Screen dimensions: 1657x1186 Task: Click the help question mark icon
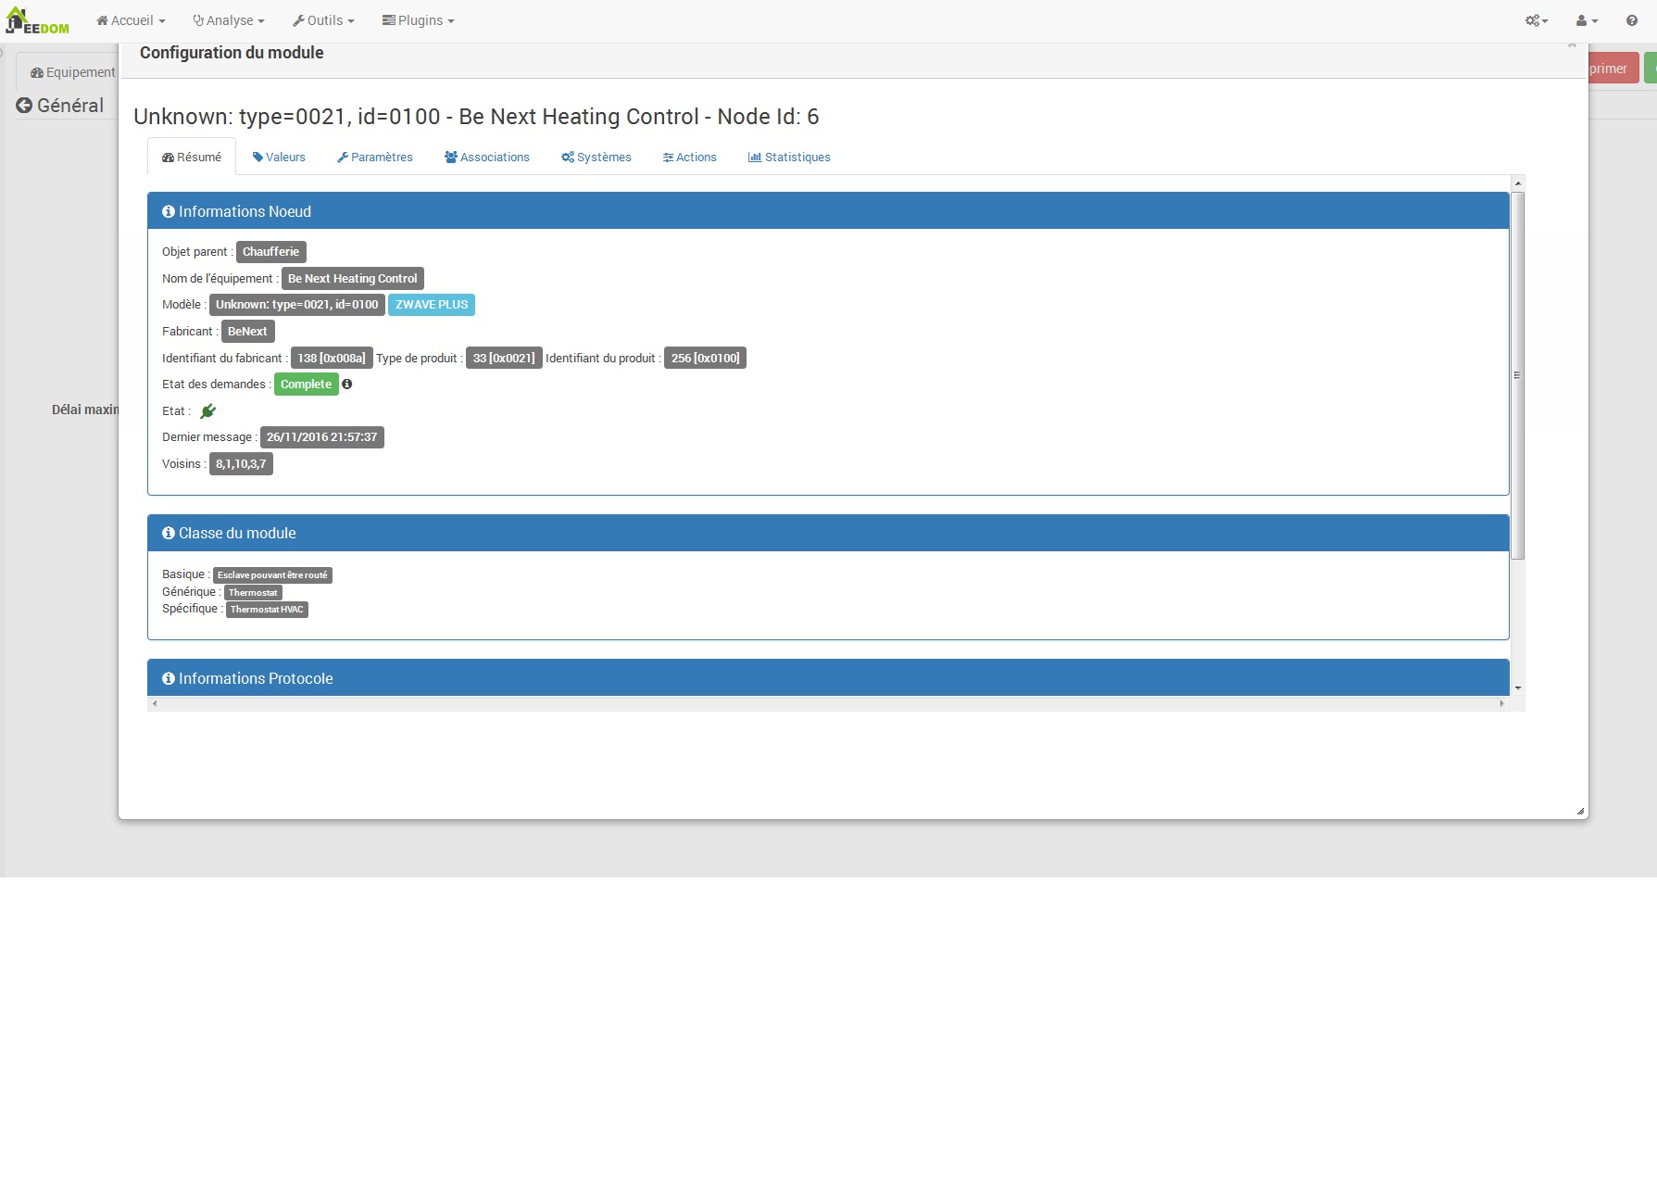pyautogui.click(x=1632, y=20)
